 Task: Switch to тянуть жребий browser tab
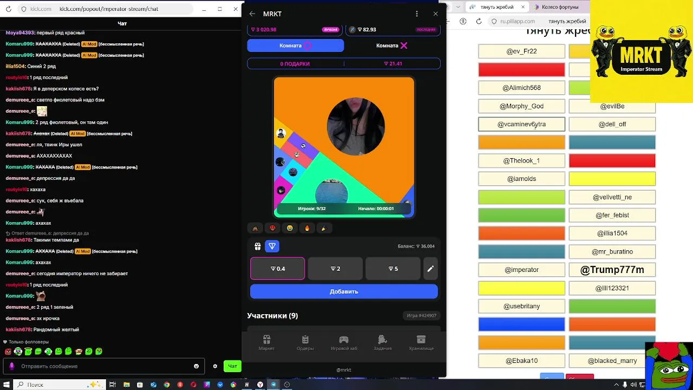coord(498,7)
